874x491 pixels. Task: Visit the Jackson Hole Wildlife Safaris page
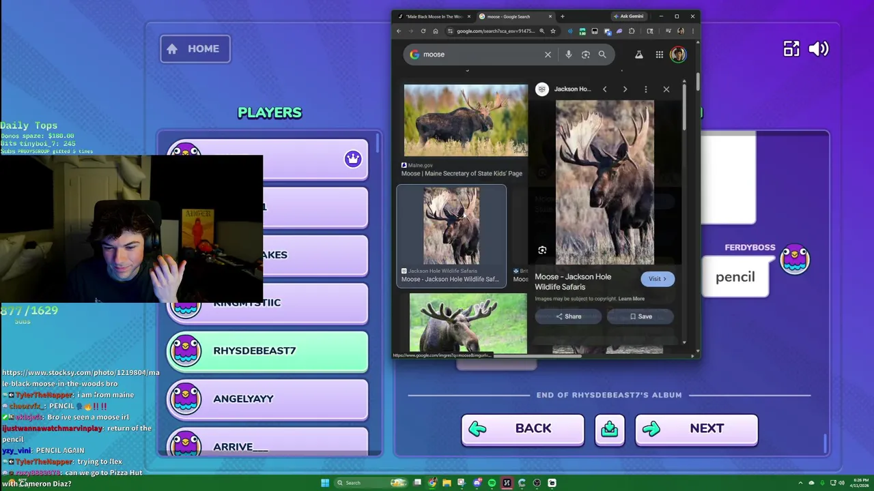(658, 279)
